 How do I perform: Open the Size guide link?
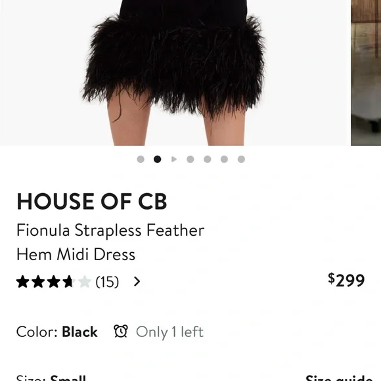tap(339, 378)
